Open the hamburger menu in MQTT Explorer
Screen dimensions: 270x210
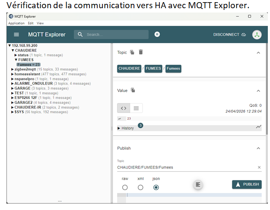[16, 34]
